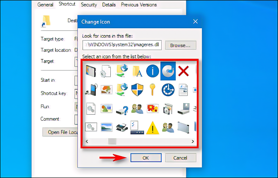This screenshot has height=178, width=278.
Task: Click the icon list left scroll arrow
Action: [x=87, y=142]
